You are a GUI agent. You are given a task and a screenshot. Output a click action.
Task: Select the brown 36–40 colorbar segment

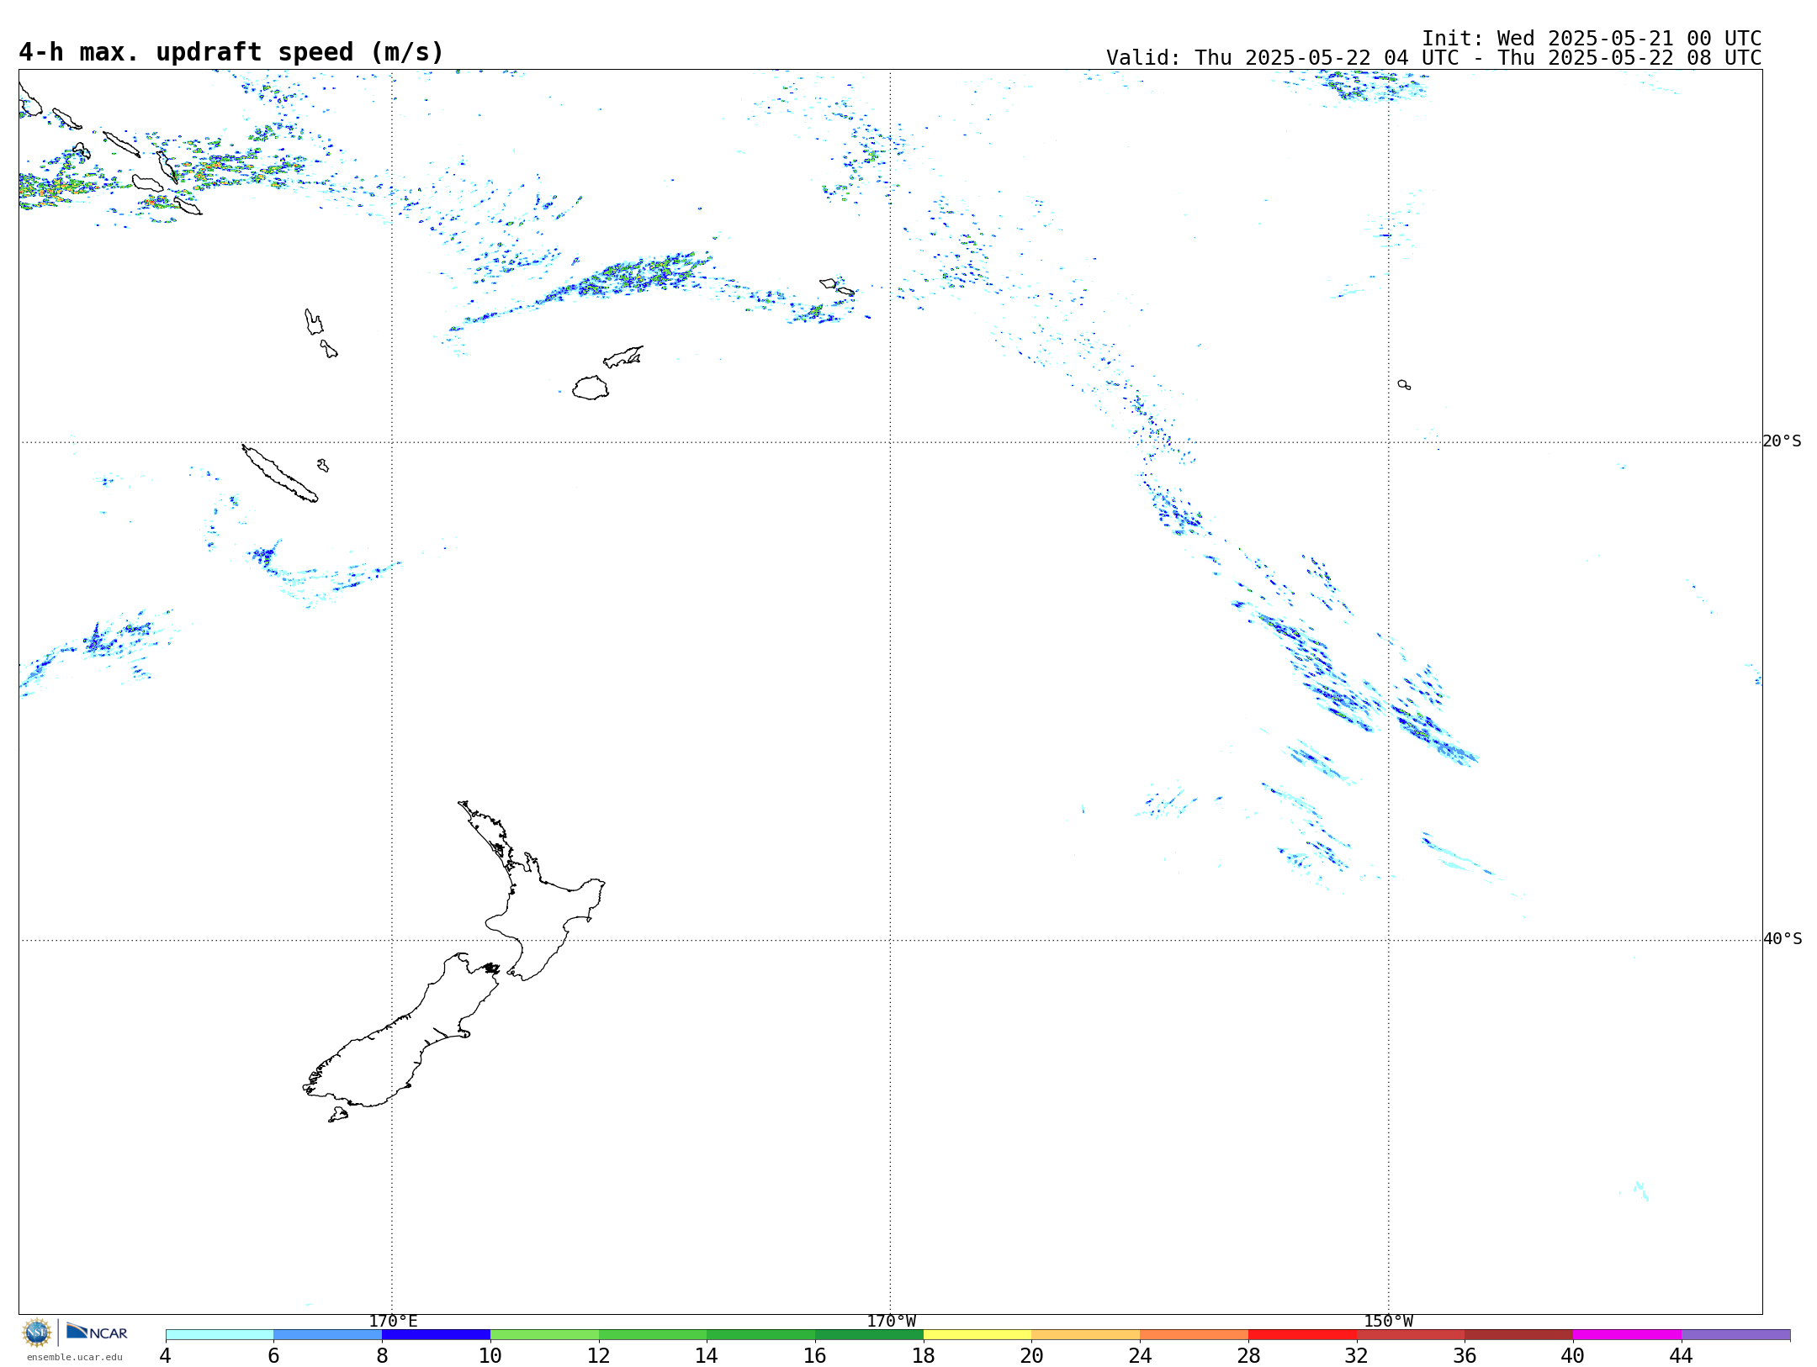(x=1519, y=1335)
